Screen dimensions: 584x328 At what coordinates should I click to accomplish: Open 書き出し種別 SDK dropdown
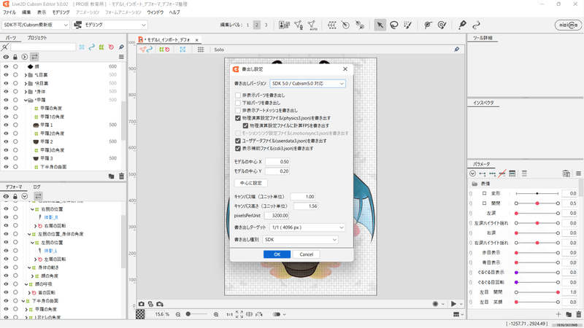point(301,240)
